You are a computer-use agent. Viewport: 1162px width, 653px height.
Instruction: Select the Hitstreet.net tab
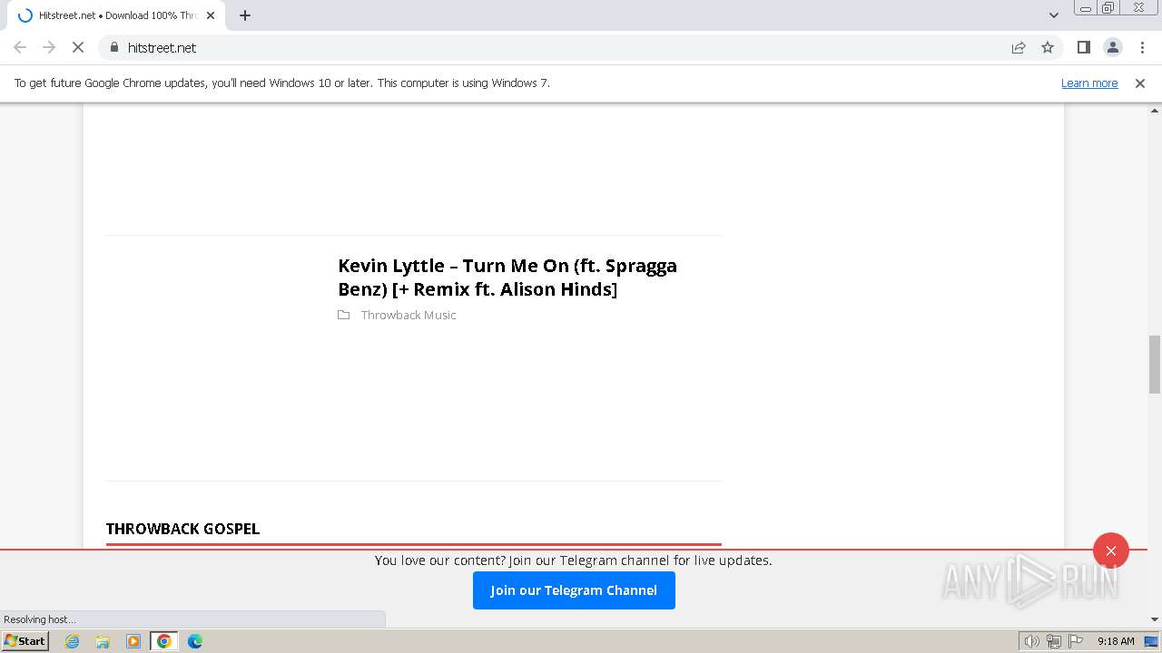(116, 15)
